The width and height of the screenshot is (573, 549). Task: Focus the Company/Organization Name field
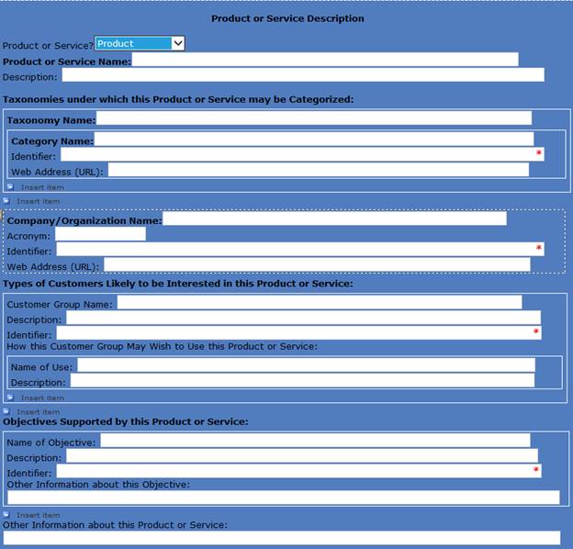click(334, 218)
